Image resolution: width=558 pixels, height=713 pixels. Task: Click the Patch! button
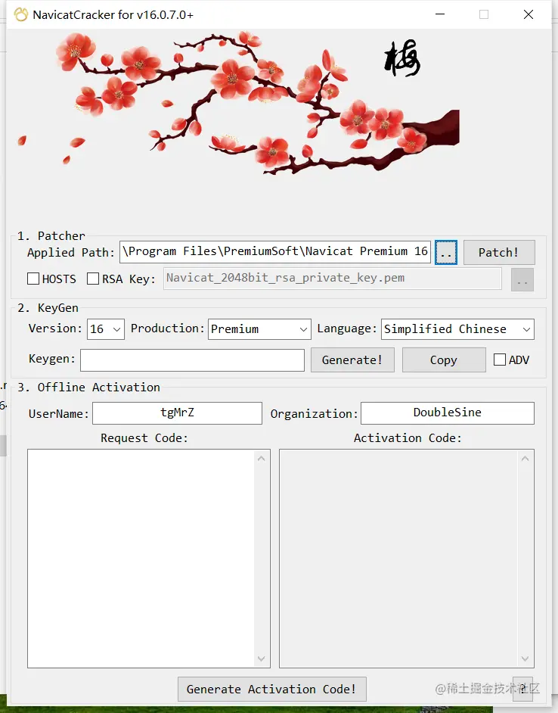499,252
